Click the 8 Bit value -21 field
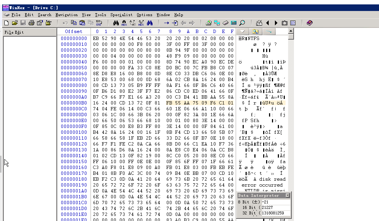Image resolution: width=379 pixels, height=221 pixels. pos(276,202)
